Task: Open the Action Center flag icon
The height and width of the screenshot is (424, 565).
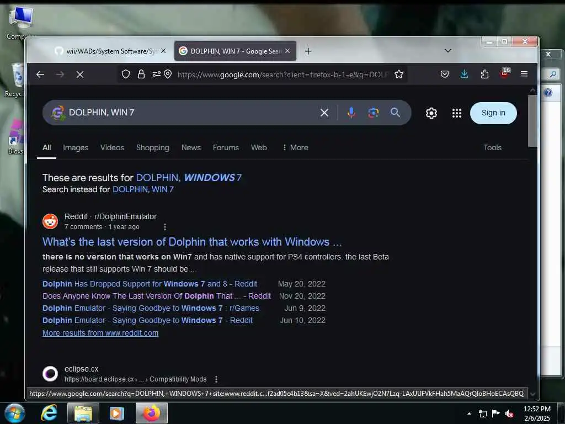Action: point(496,413)
